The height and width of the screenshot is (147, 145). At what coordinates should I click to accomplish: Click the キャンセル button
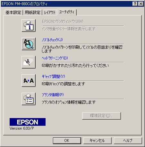click(x=97, y=141)
